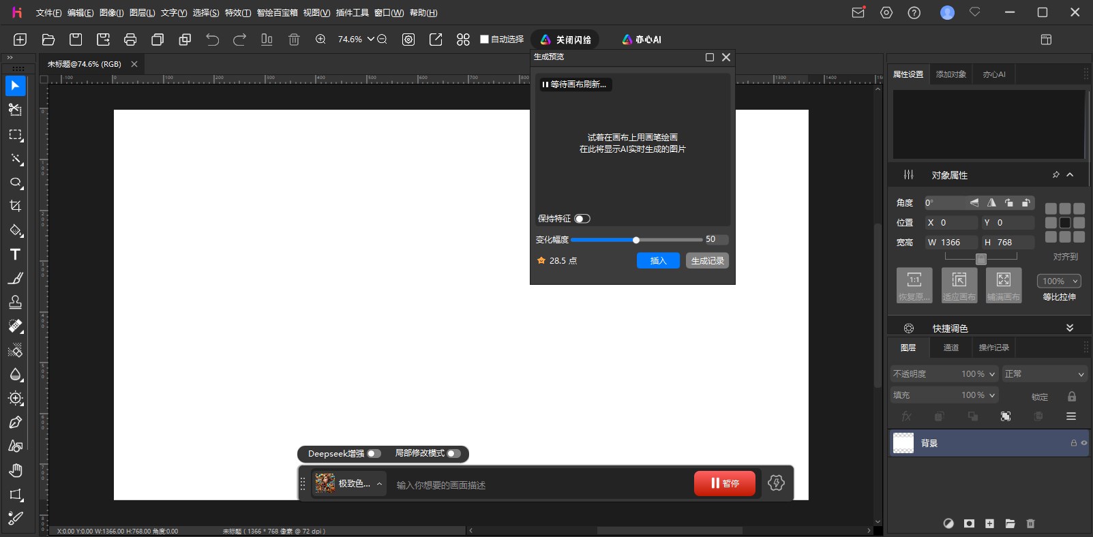This screenshot has width=1093, height=537.
Task: Undo the last action
Action: 212,40
